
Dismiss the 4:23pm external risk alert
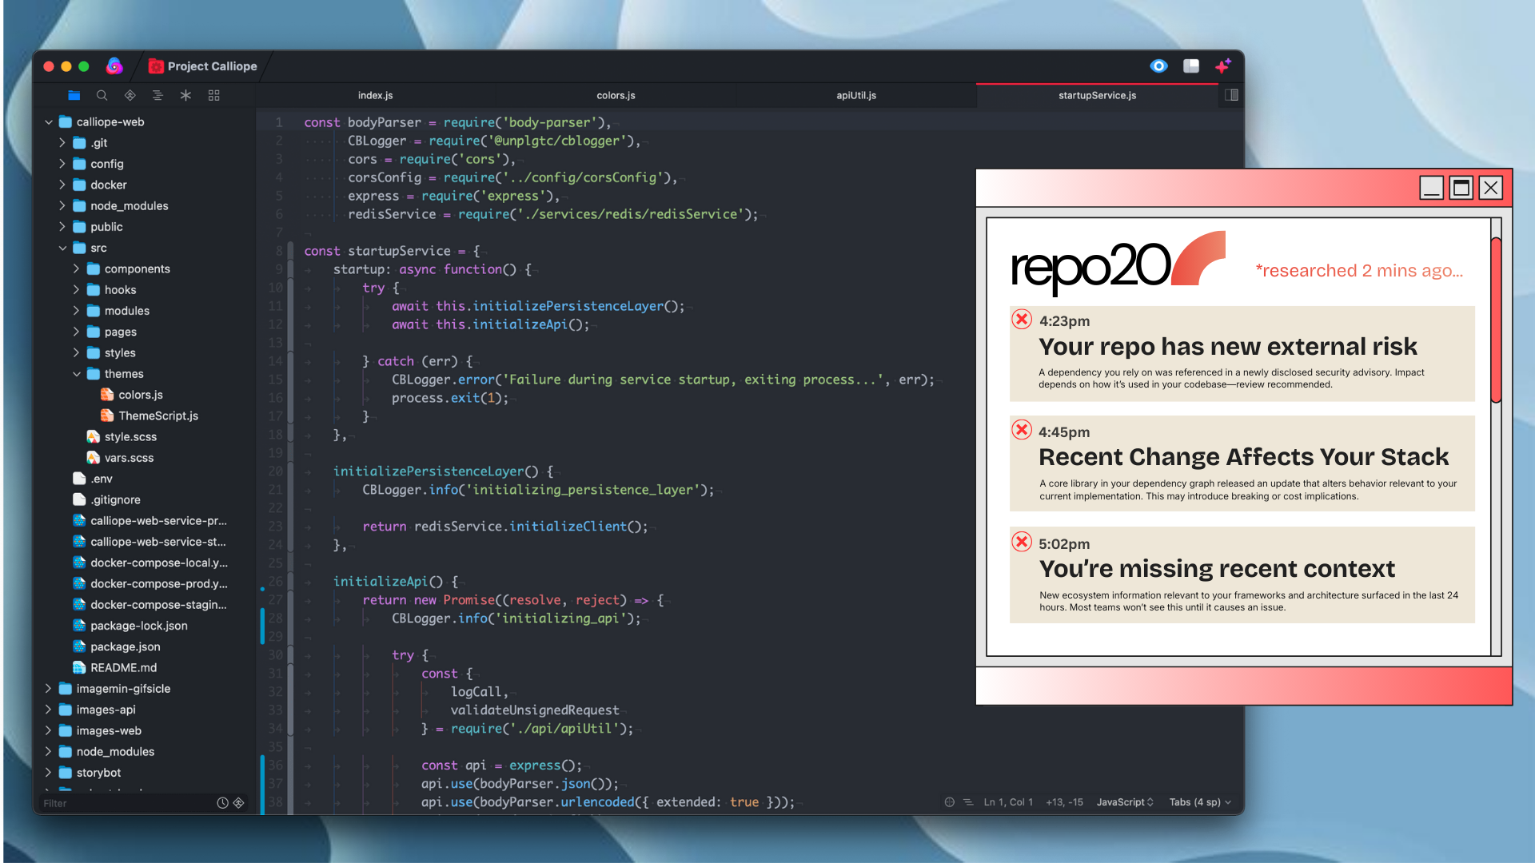pos(1021,319)
